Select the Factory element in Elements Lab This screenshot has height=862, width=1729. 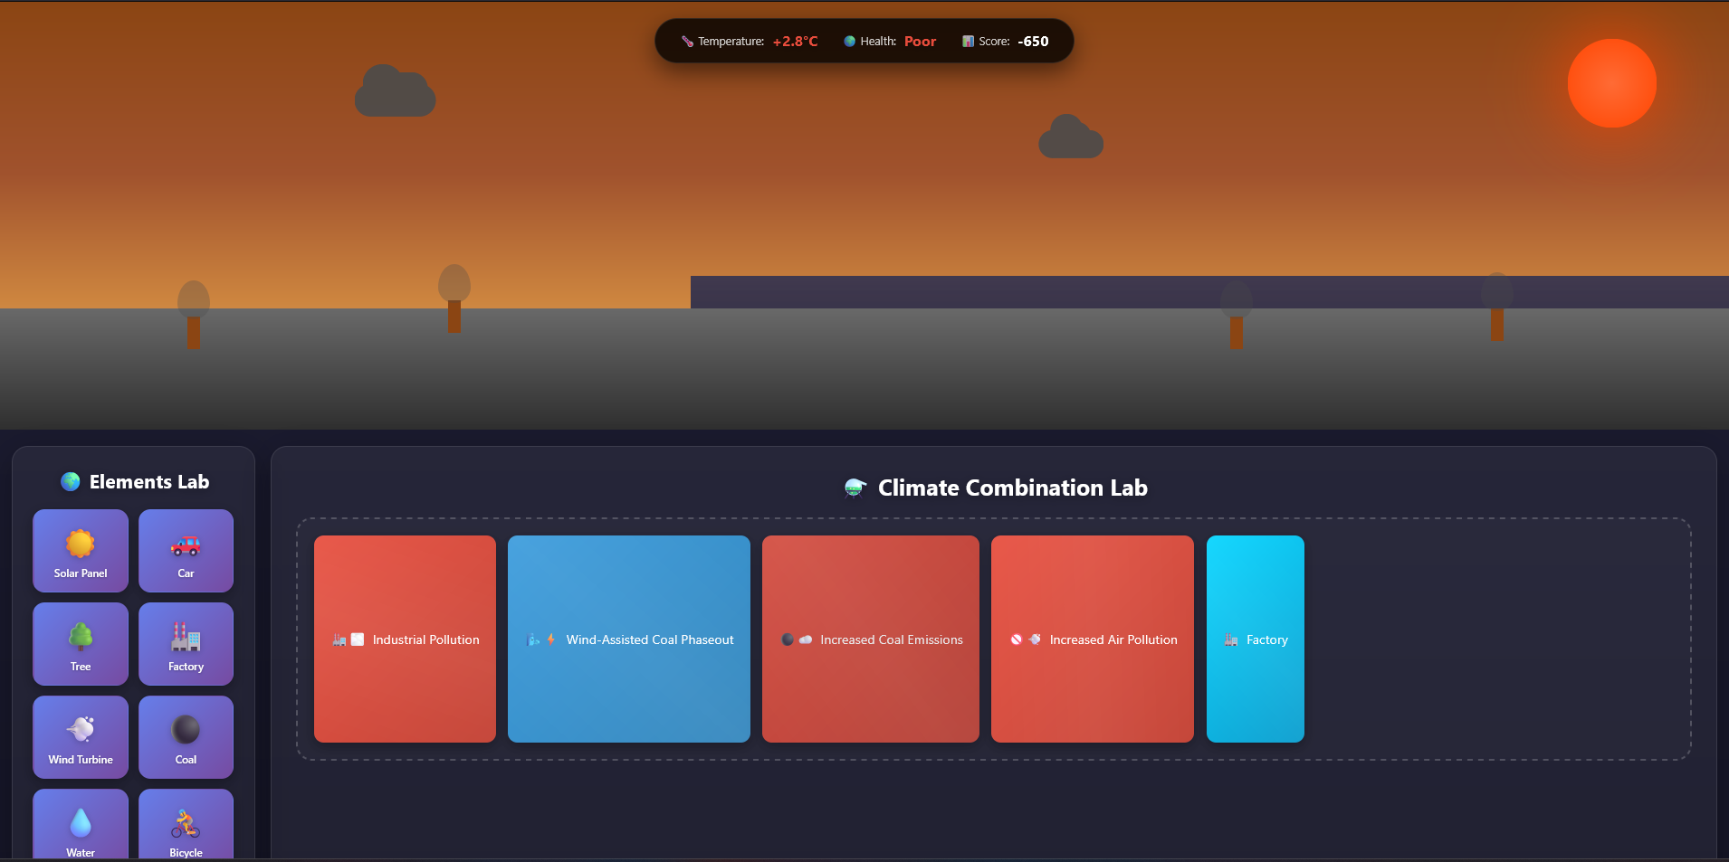coord(186,643)
